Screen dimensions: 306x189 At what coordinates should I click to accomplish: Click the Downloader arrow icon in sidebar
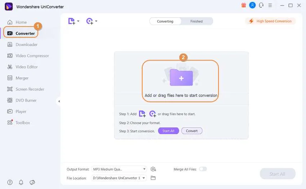click(x=10, y=44)
